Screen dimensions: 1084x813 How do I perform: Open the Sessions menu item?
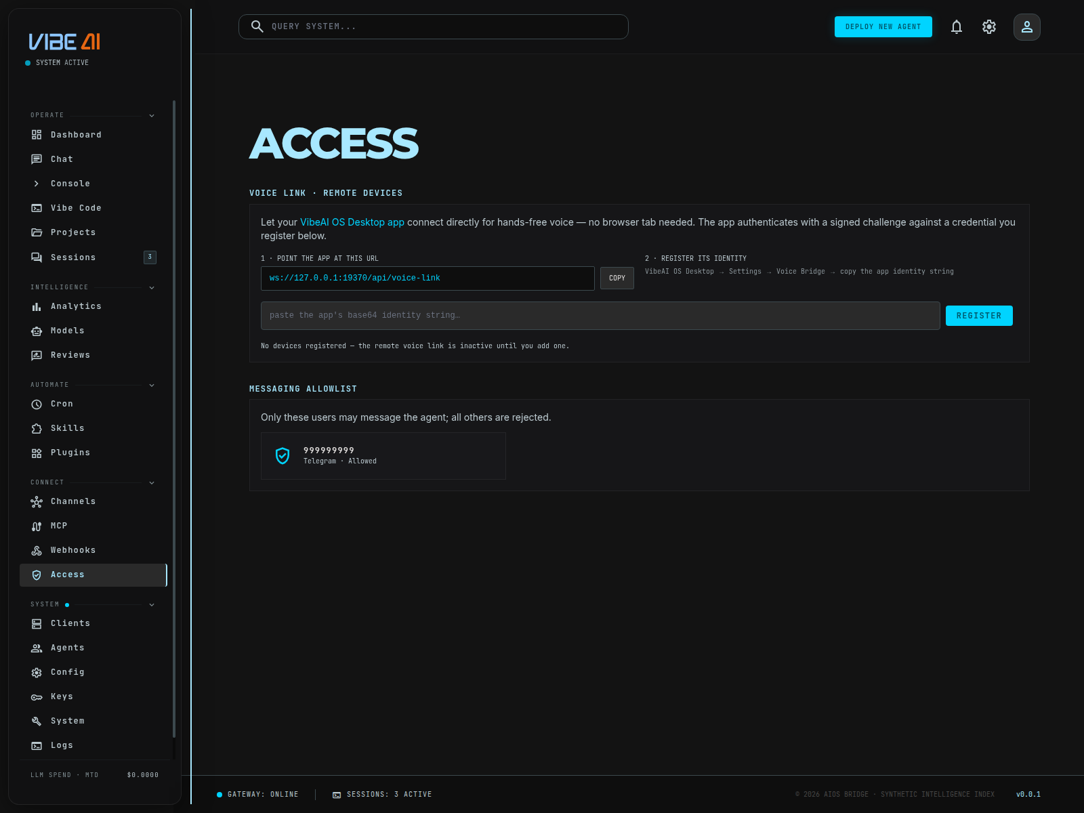(x=93, y=257)
